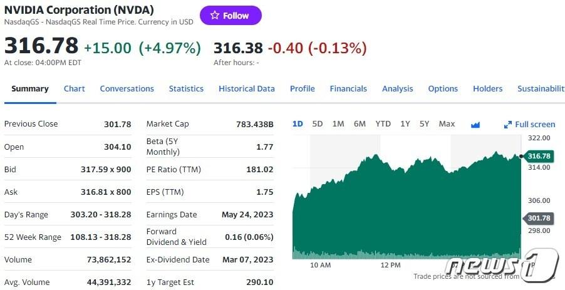The width and height of the screenshot is (565, 290).
Task: Click the 316.78 current price marker
Action: pos(539,156)
